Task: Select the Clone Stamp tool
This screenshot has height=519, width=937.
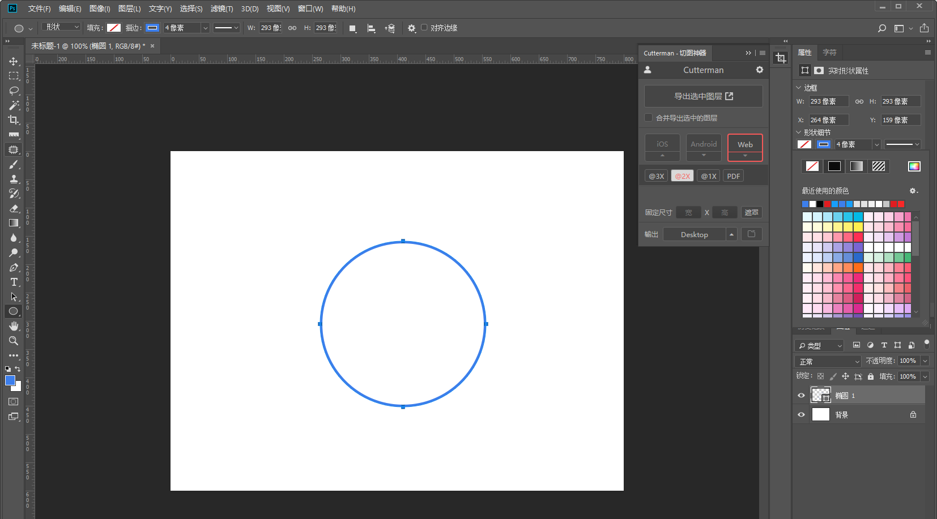Action: tap(14, 179)
